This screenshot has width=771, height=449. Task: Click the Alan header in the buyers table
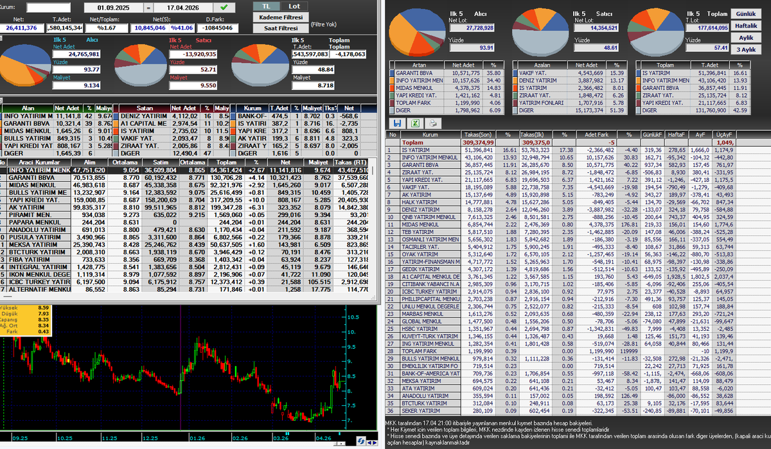click(x=27, y=108)
